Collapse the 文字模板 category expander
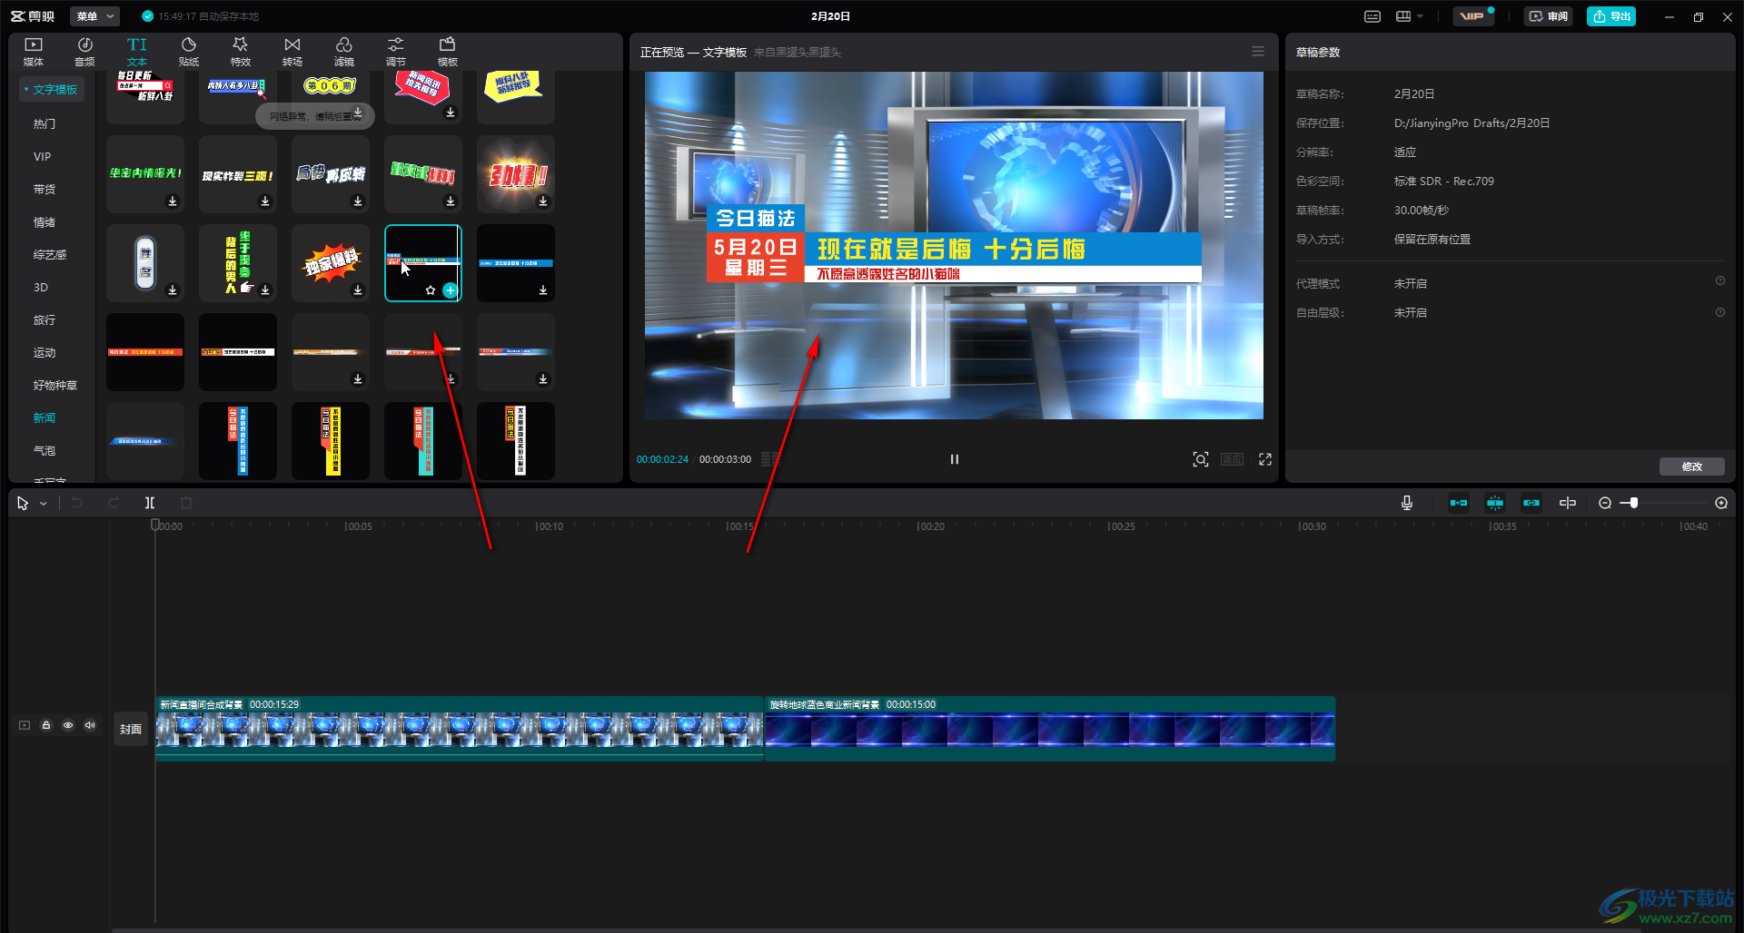 click(26, 89)
